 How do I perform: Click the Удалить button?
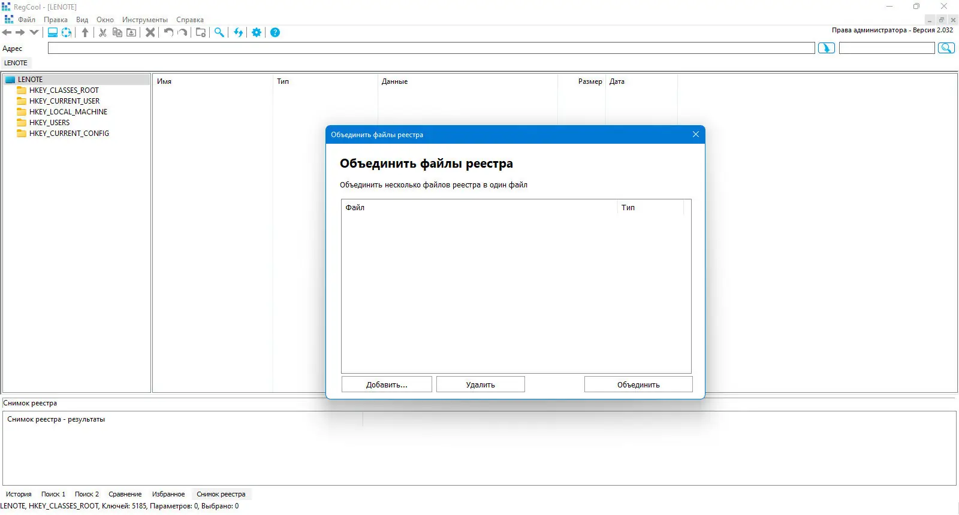481,384
